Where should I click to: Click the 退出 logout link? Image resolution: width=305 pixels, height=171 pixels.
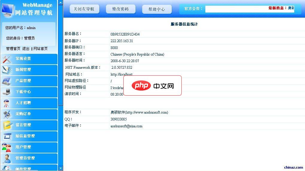26,48
